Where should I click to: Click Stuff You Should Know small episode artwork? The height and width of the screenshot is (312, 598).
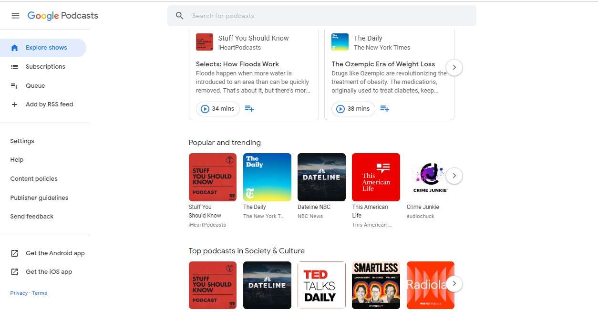coord(205,42)
